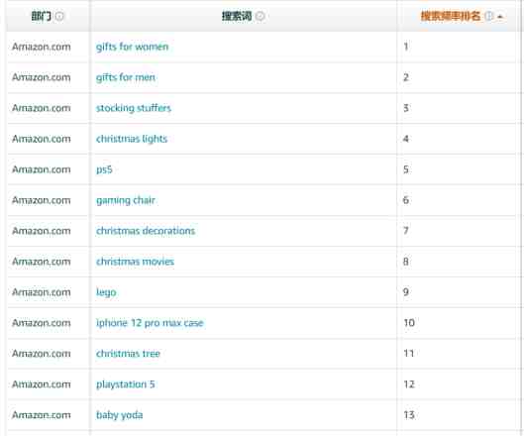Open 'iphone 12 pro max case' link
Viewport: 524px width, 436px height.
150,323
